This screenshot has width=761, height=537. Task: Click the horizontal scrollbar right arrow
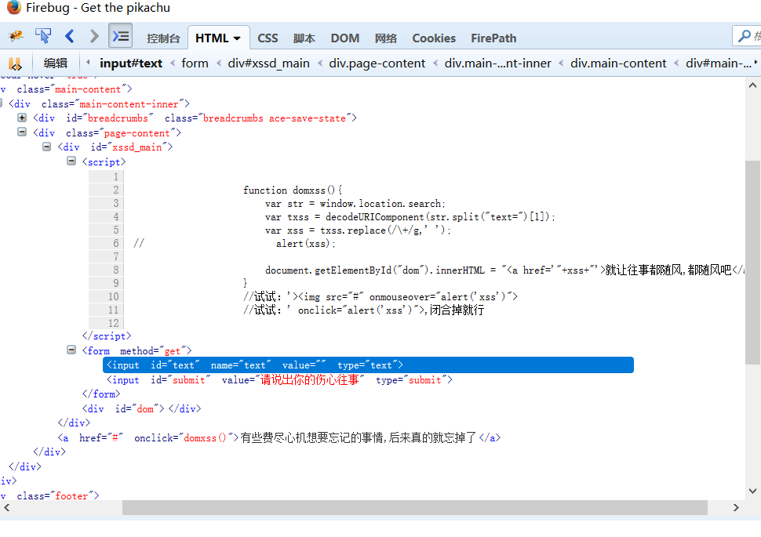coord(736,507)
